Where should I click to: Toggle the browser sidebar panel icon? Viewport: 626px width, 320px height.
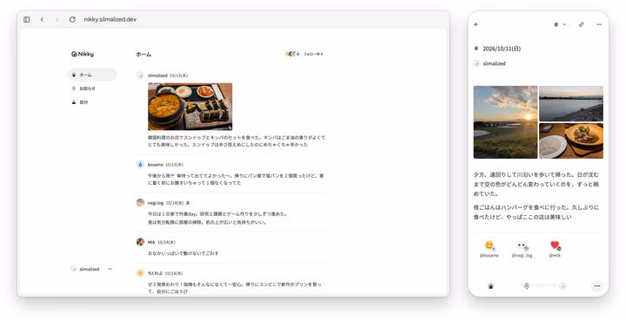pyautogui.click(x=27, y=19)
